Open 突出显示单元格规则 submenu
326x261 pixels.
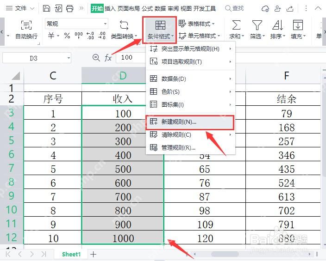pos(191,49)
